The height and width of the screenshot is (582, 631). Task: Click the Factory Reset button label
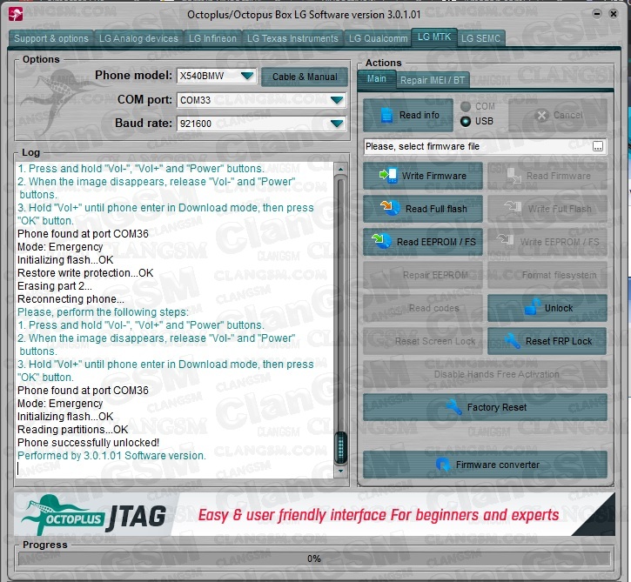pos(497,407)
